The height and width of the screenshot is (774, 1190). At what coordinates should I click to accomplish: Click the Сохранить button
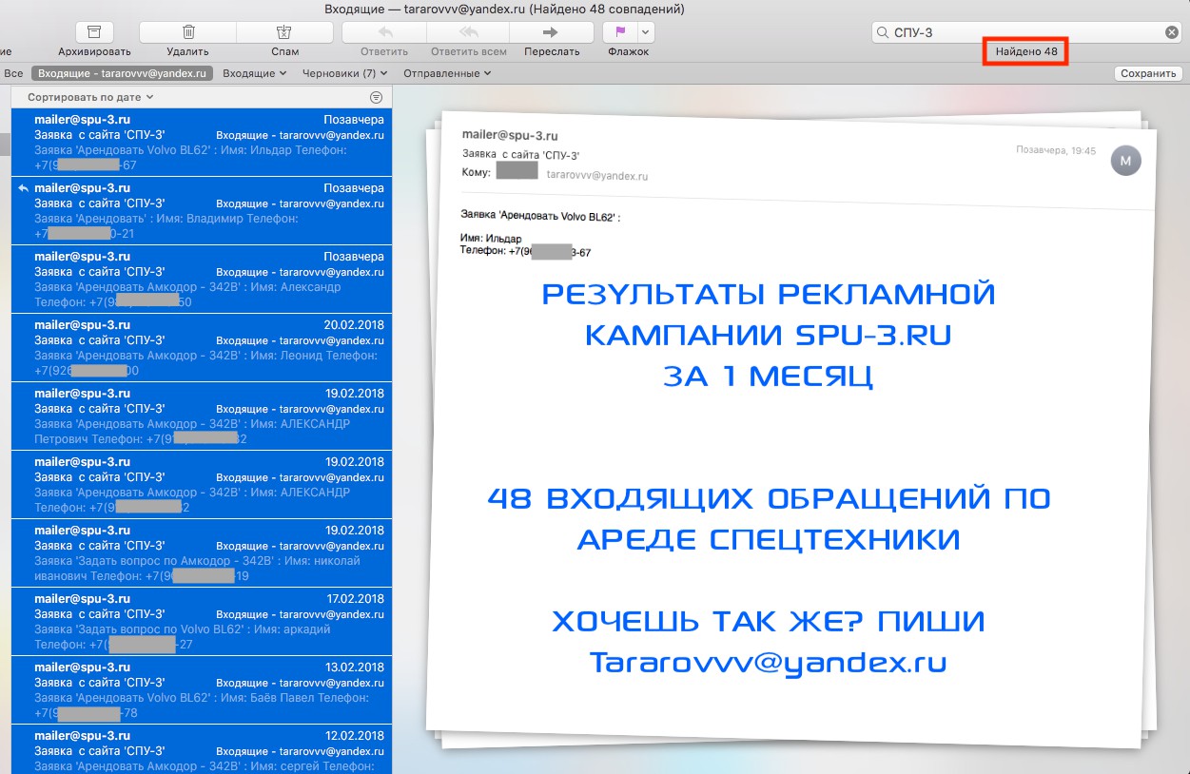(1148, 73)
